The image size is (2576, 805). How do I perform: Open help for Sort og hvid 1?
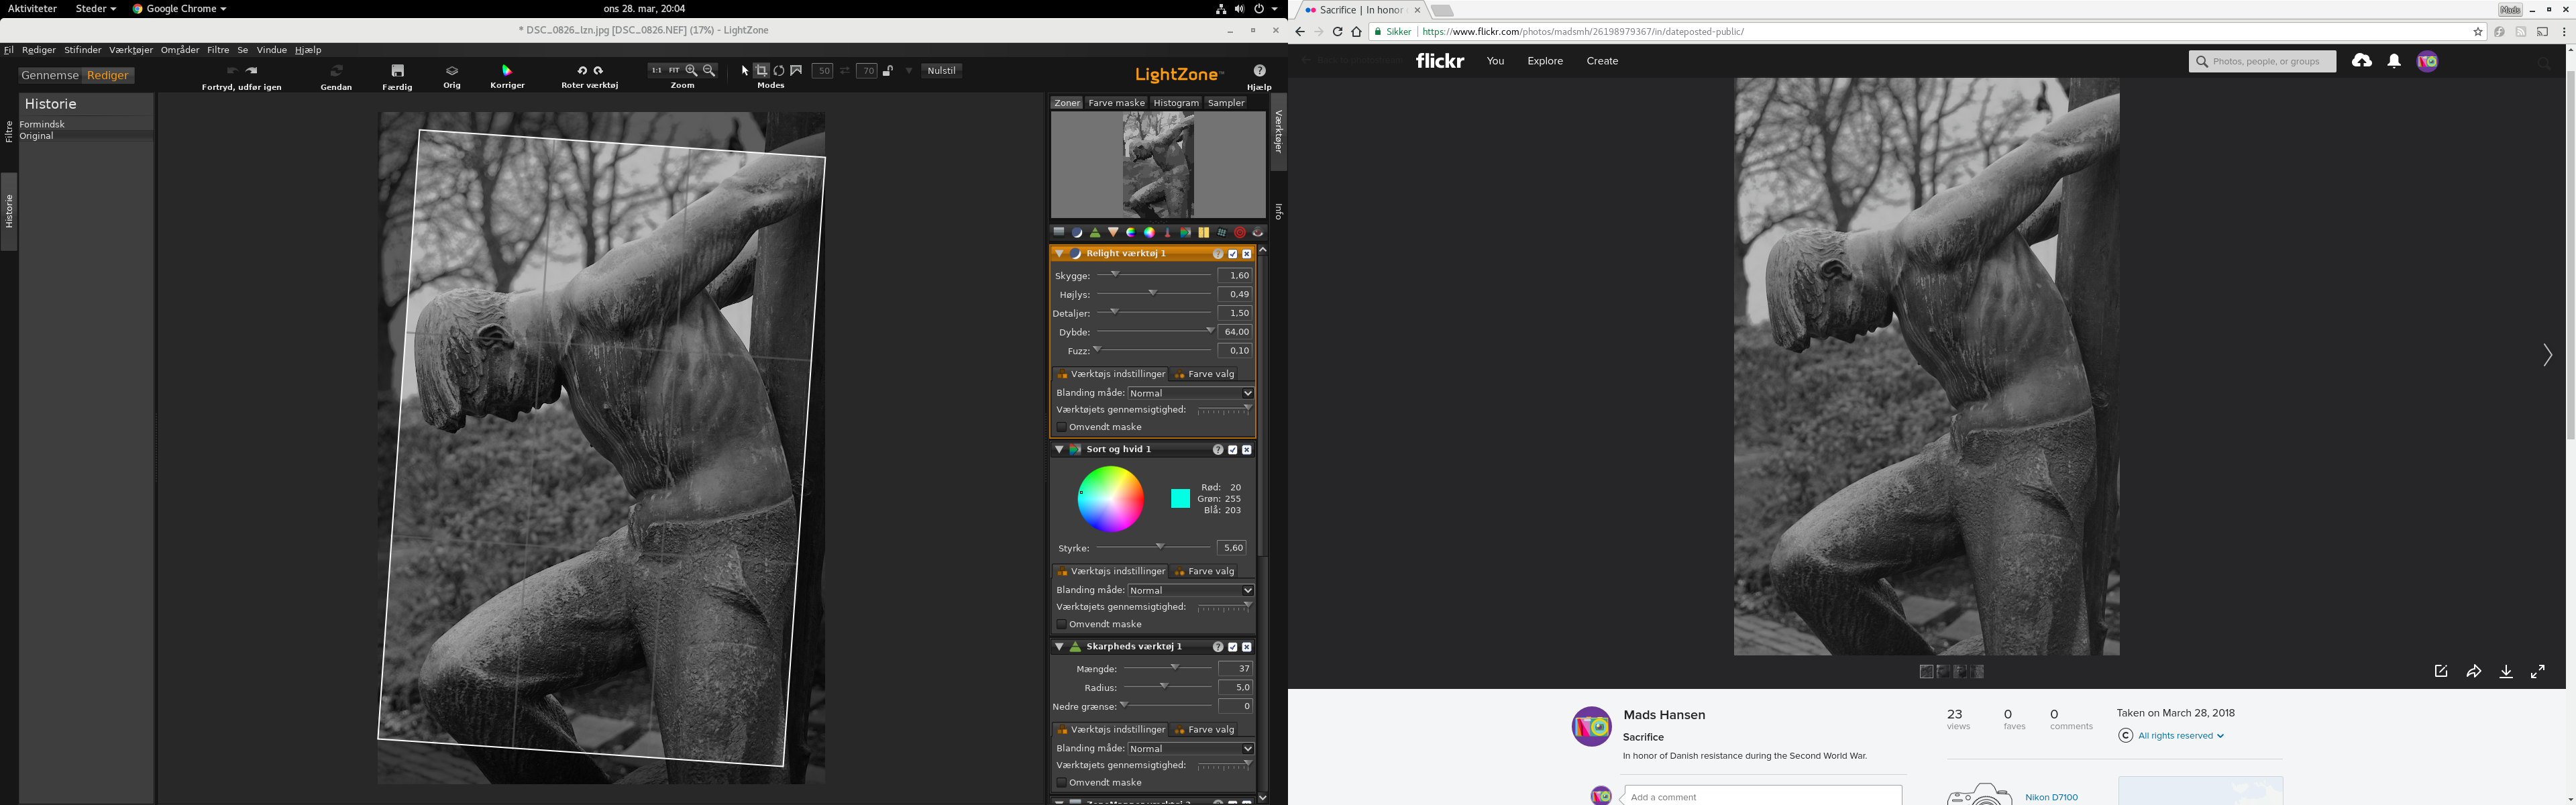[1218, 450]
